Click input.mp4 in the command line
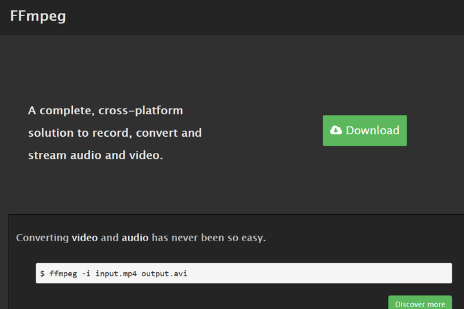Viewport: 464px width, 309px height. point(116,274)
